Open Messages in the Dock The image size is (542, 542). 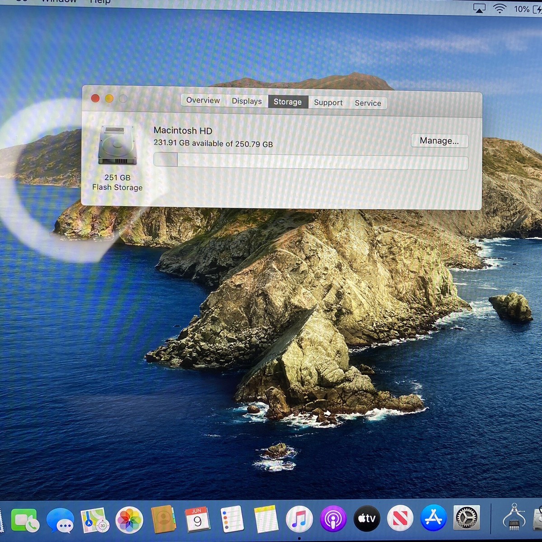[60, 521]
